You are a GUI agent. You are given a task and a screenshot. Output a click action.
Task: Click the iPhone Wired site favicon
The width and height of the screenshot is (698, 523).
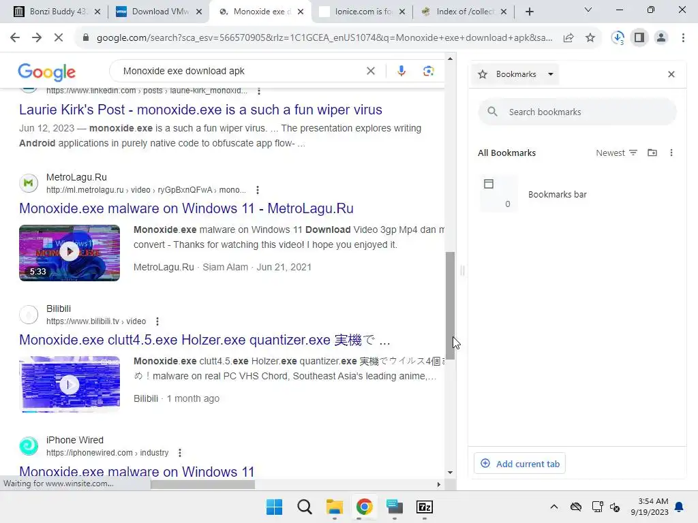29,446
